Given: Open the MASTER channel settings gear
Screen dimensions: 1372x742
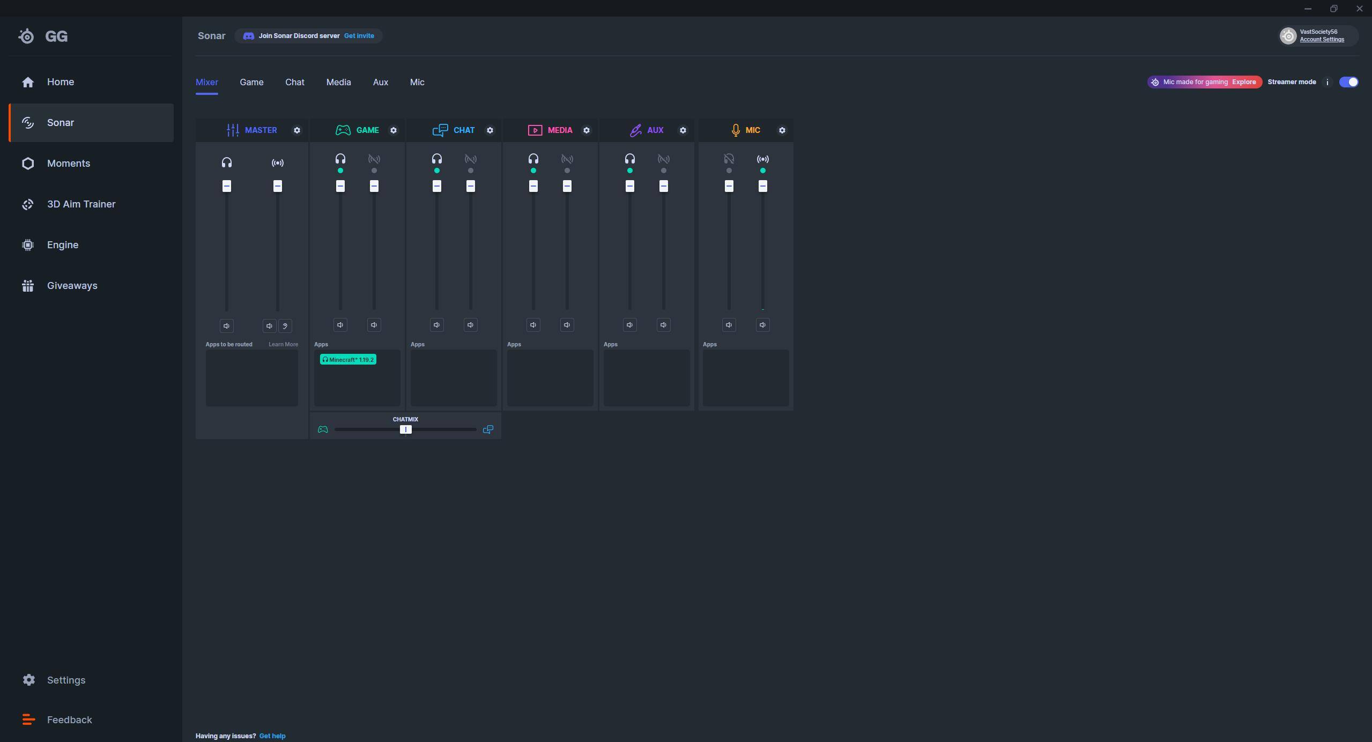Looking at the screenshot, I should coord(297,130).
